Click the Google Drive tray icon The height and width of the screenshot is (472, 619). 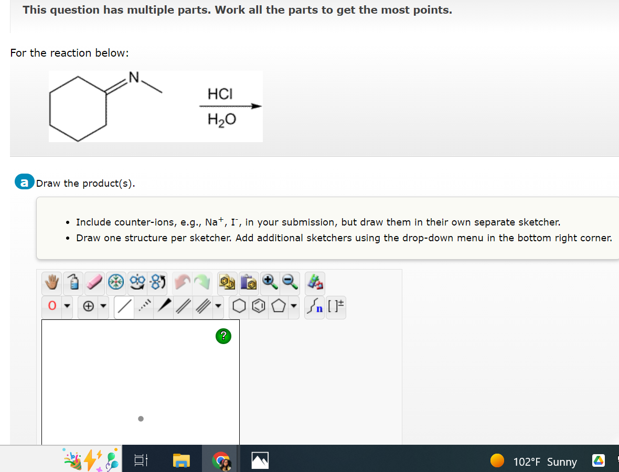599,460
